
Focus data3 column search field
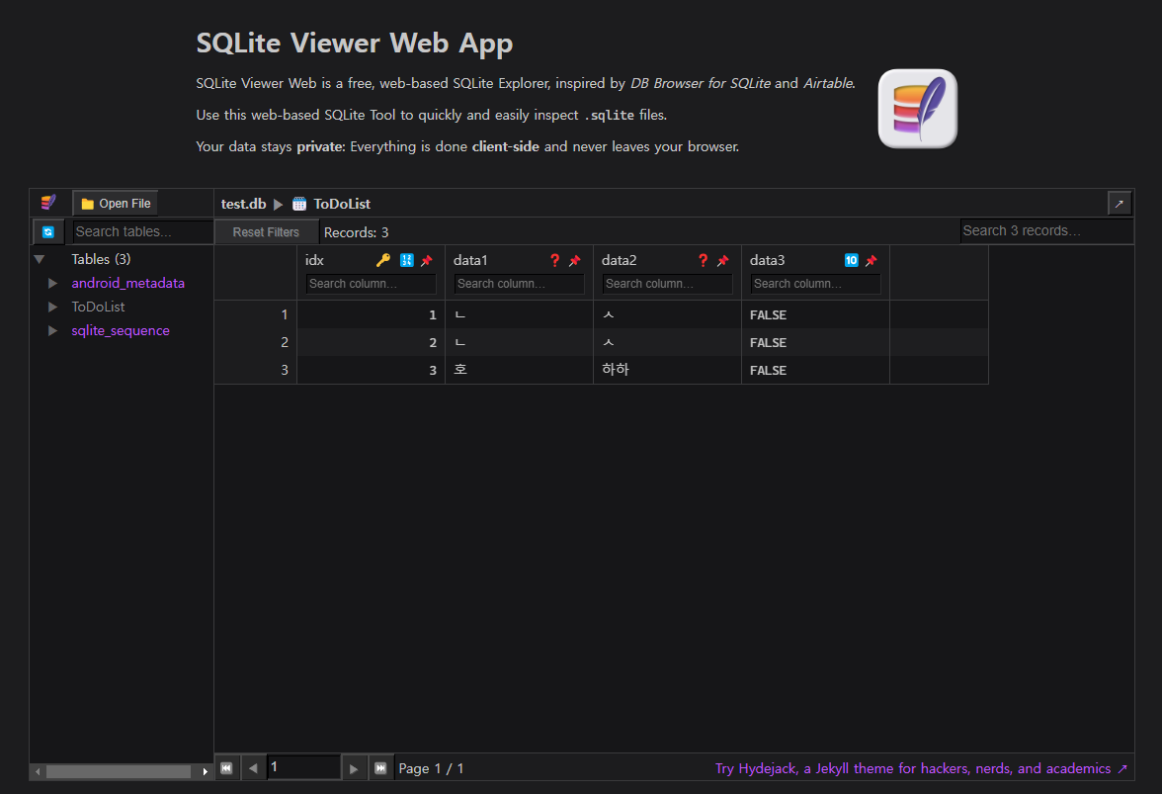tap(816, 284)
